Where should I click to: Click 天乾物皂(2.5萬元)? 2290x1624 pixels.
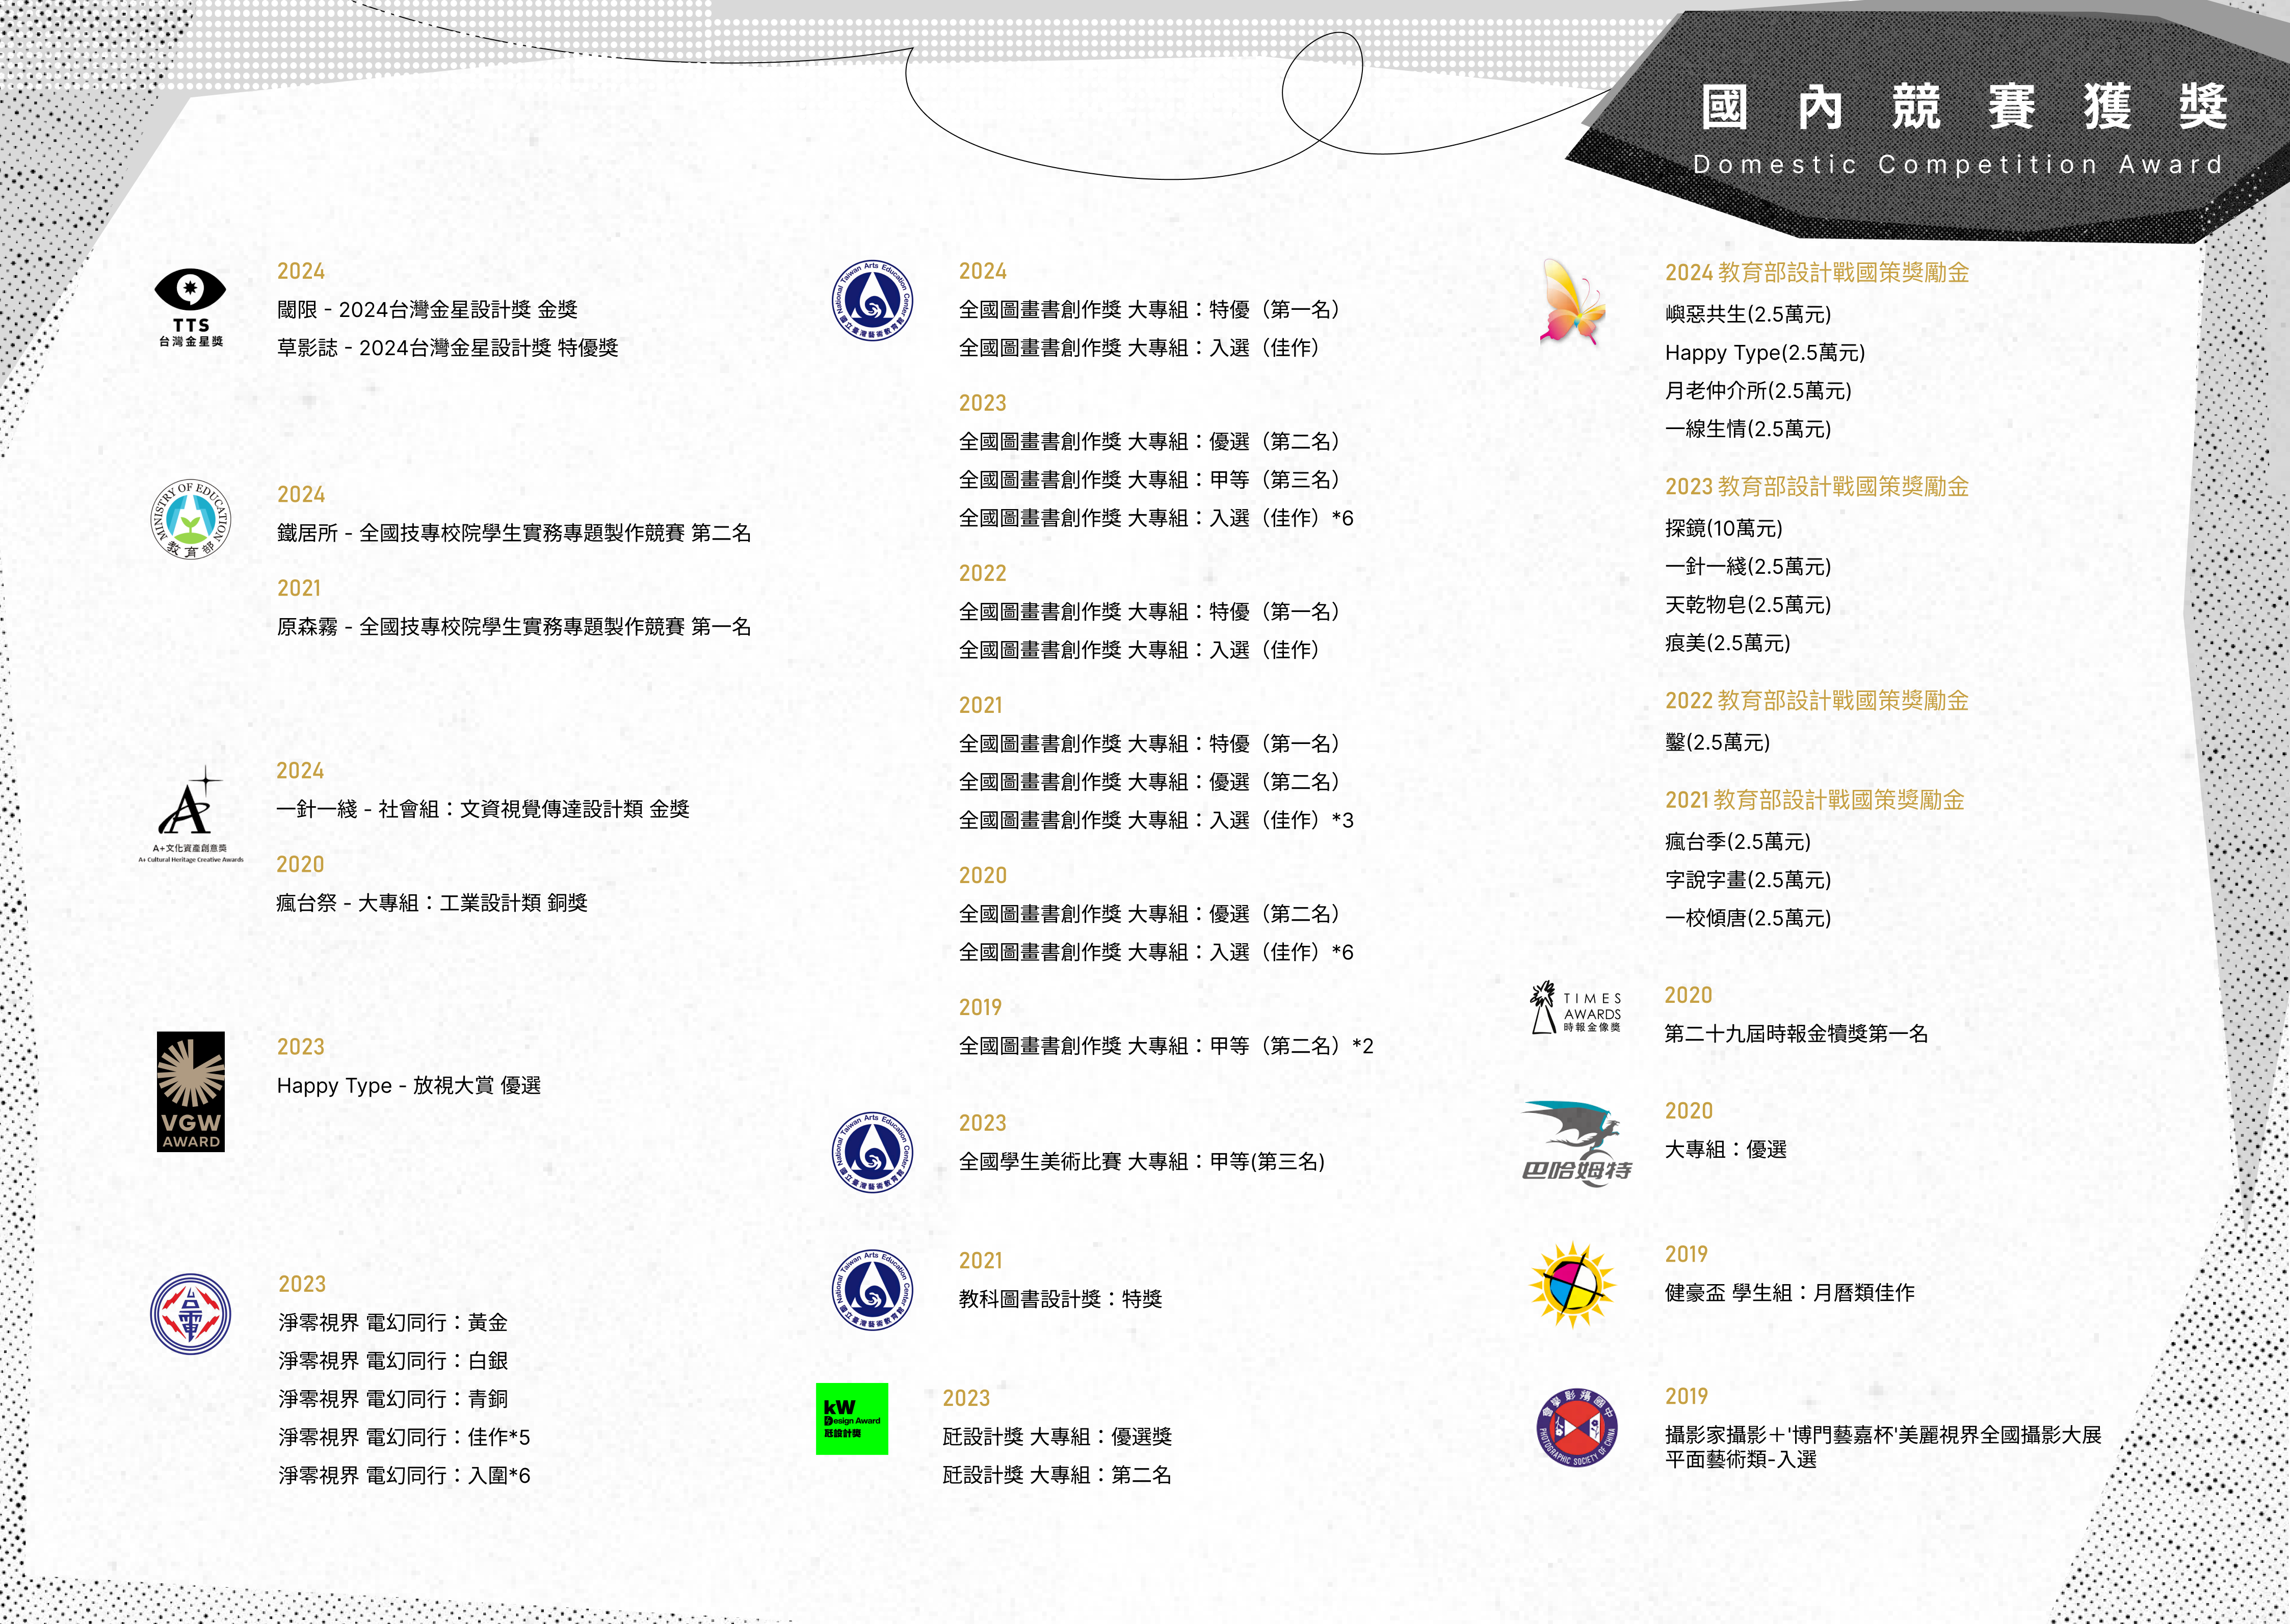(x=1748, y=604)
